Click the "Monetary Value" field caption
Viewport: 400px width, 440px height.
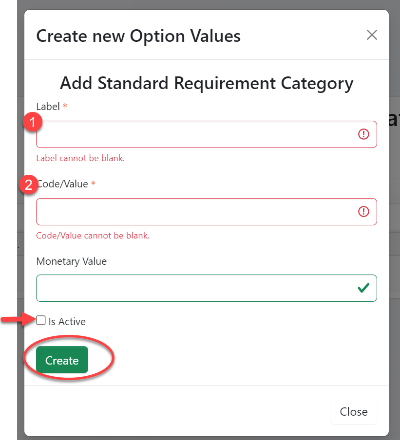pos(71,261)
